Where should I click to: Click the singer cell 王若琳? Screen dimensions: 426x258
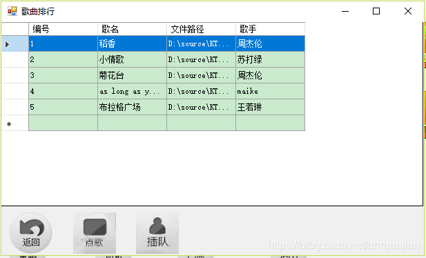point(270,107)
